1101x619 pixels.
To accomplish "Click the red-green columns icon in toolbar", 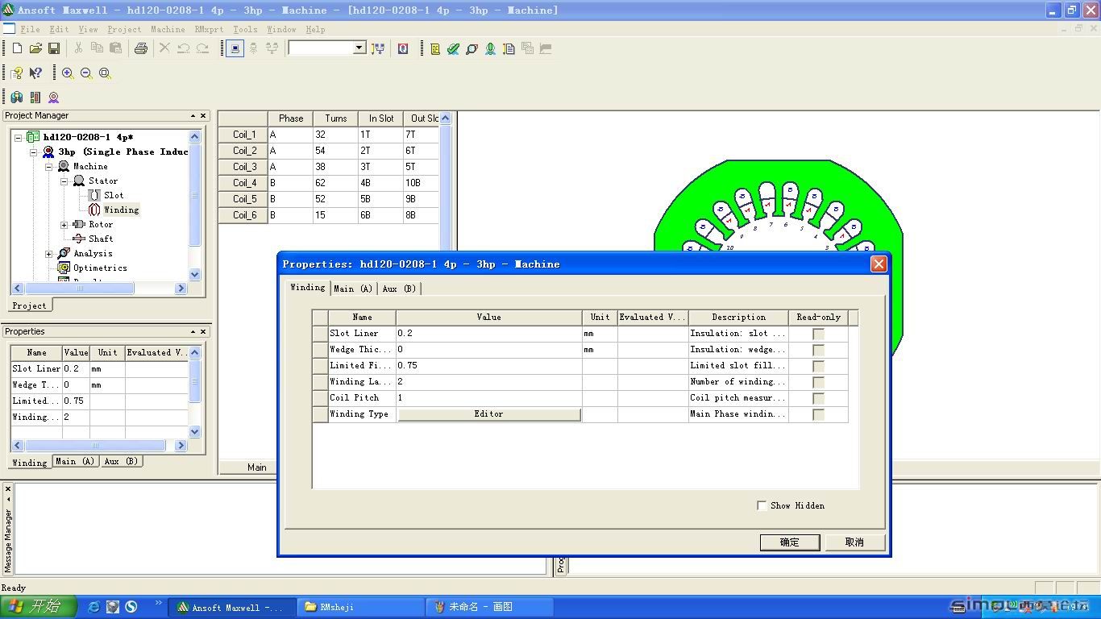I will (35, 97).
